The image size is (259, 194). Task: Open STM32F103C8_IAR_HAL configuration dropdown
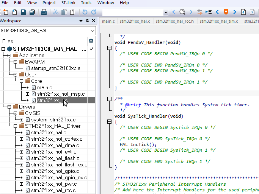pos(92,31)
